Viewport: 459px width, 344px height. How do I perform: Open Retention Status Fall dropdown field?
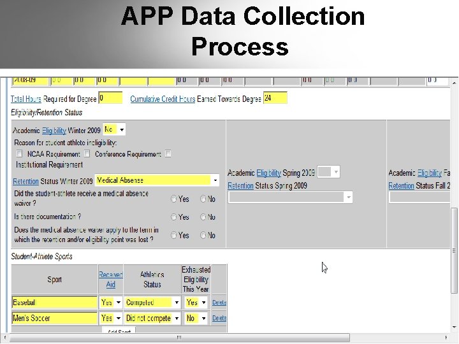[x=419, y=197]
